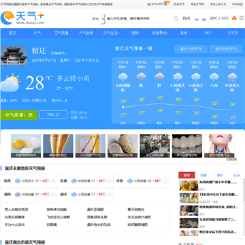Click the 宿迁 archway city thumbnail
Screen dimensions: 245x245
point(14,56)
